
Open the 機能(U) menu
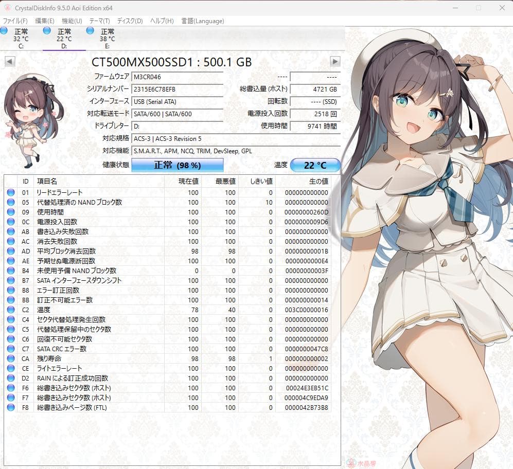(72, 21)
